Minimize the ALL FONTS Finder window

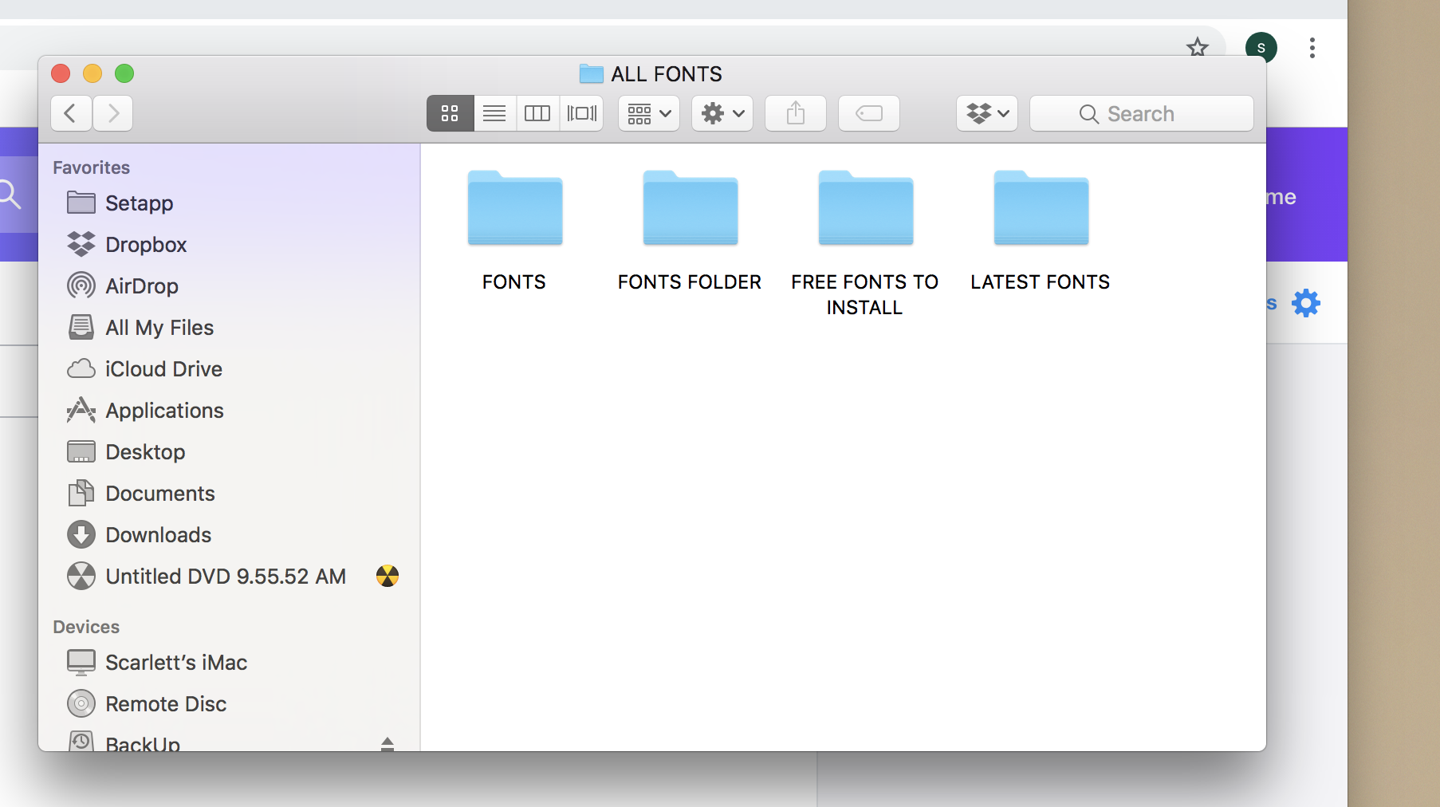pos(92,73)
